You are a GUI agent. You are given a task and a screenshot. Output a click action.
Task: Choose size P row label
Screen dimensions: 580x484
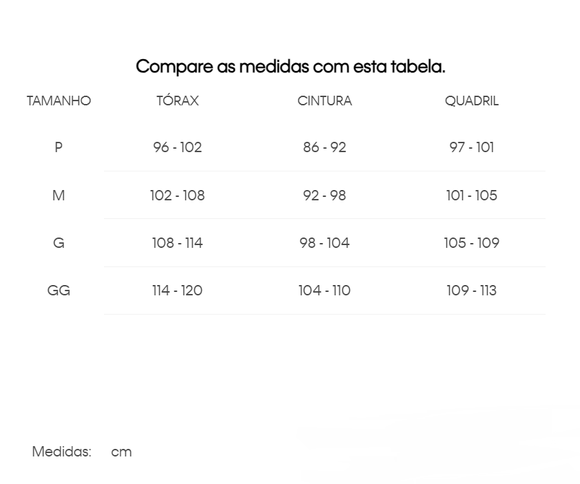pos(59,147)
